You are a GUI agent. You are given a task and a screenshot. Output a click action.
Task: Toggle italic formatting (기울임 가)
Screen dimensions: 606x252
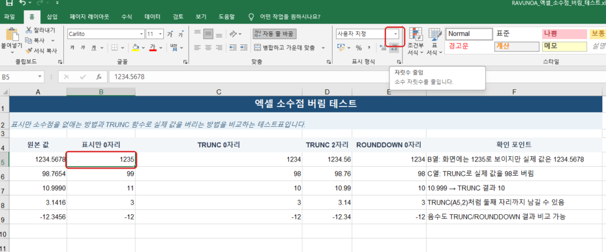click(83, 47)
